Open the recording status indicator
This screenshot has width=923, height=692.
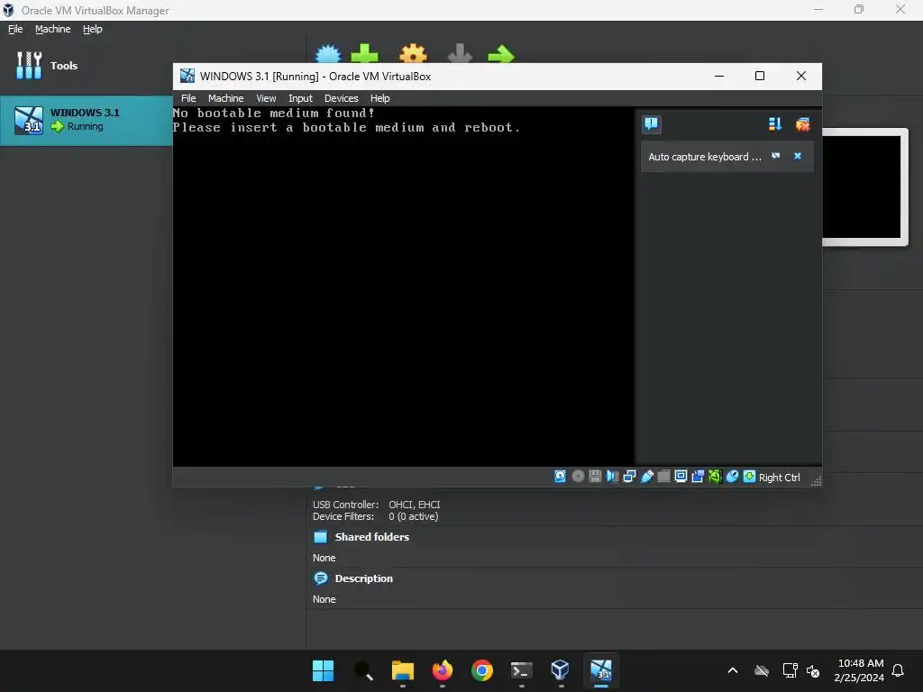point(698,477)
